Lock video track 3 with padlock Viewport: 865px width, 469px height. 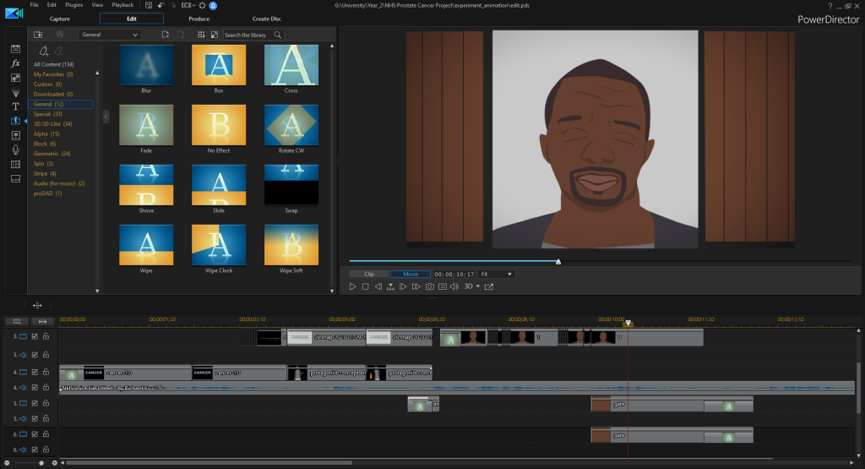coord(46,336)
